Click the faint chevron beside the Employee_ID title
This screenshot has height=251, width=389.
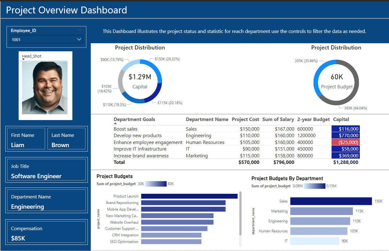tap(80, 30)
